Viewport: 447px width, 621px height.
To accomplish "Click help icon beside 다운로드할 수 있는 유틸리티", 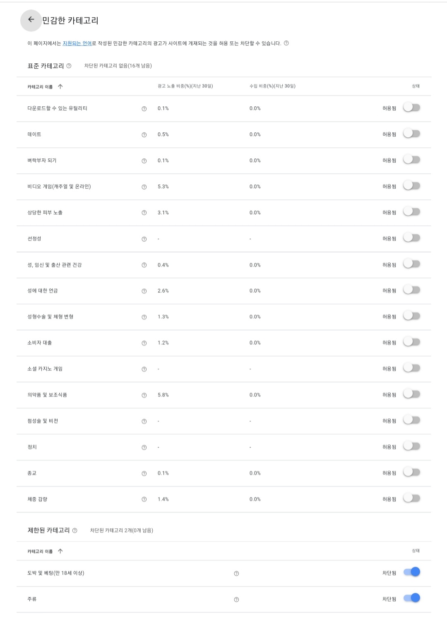I will coord(144,108).
